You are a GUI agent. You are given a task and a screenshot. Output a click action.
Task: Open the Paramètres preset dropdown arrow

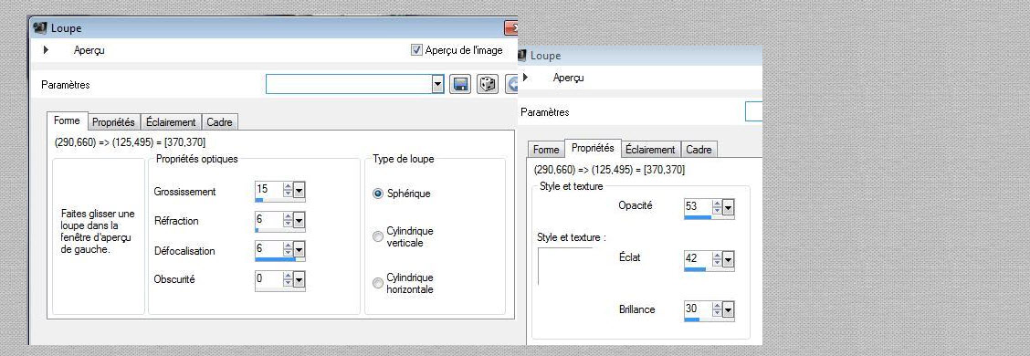pyautogui.click(x=438, y=84)
